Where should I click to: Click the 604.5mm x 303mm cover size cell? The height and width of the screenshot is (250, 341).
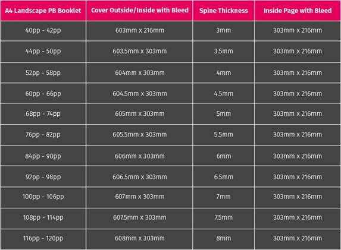point(140,94)
